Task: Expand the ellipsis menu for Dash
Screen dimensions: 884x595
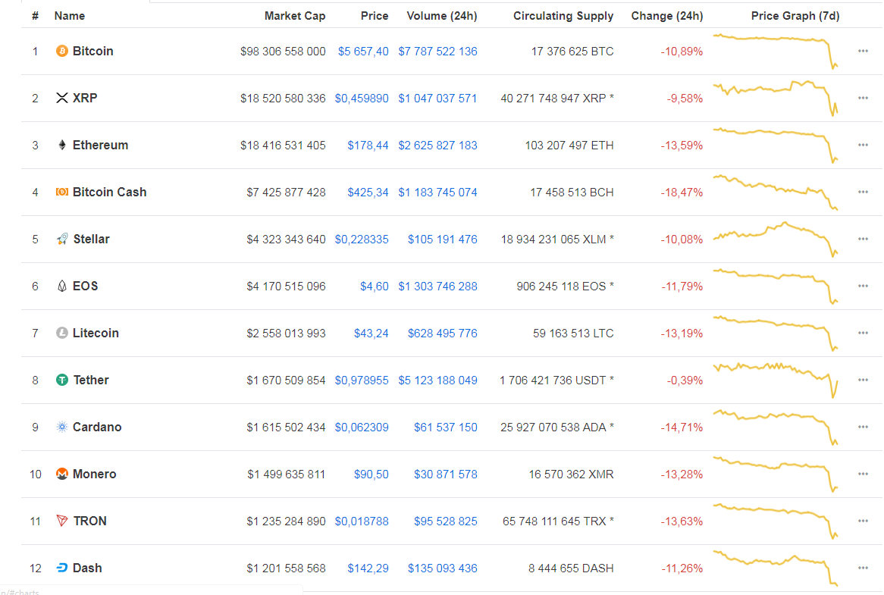Action: click(x=863, y=568)
